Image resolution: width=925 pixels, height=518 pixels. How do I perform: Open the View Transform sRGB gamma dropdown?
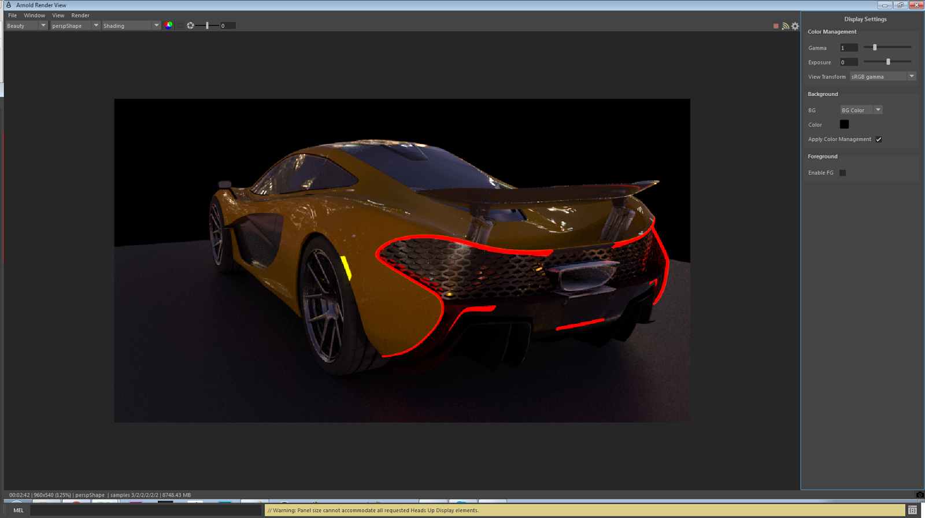point(883,76)
